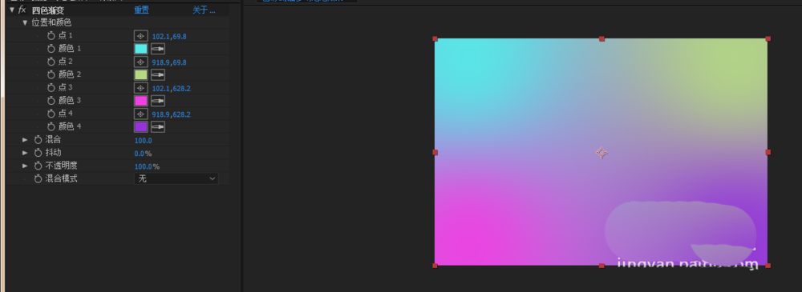Expand the 混合 property
The height and width of the screenshot is (292, 802).
[x=25, y=139]
